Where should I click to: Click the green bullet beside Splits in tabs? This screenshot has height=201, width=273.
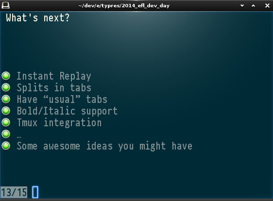pos(6,87)
